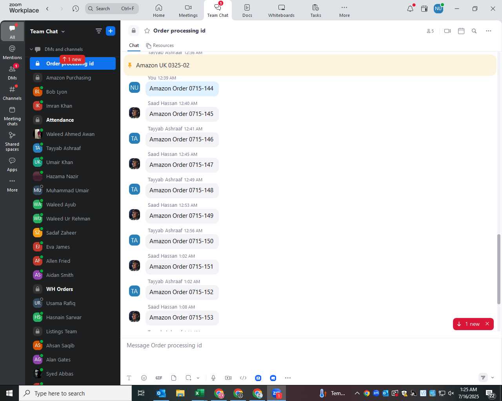Viewport: 502px width, 401px height.
Task: Open Attendance channel
Action: click(73, 120)
